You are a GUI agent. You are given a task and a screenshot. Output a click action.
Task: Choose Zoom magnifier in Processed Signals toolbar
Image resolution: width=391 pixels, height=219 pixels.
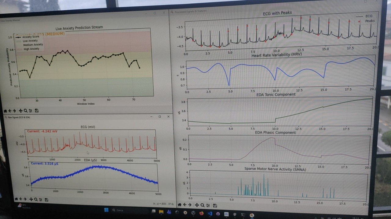click(203, 205)
